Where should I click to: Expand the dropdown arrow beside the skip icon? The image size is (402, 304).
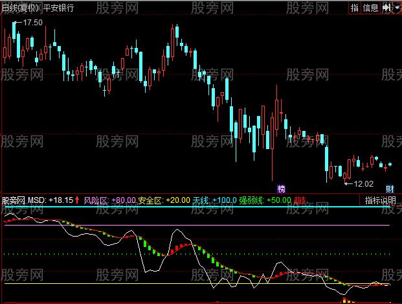(396, 8)
